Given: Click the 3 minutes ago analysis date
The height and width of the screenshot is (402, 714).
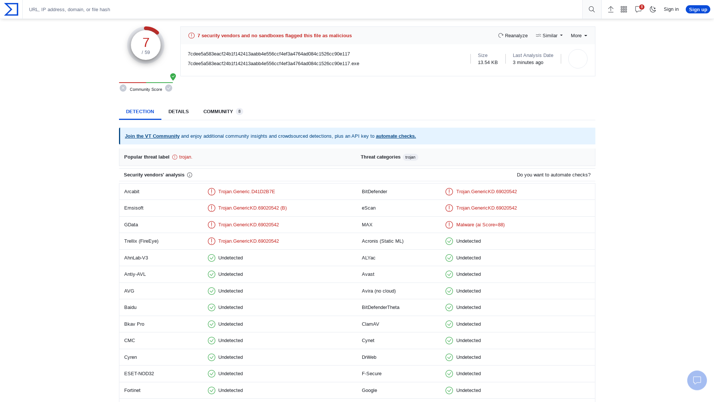Looking at the screenshot, I should [528, 63].
